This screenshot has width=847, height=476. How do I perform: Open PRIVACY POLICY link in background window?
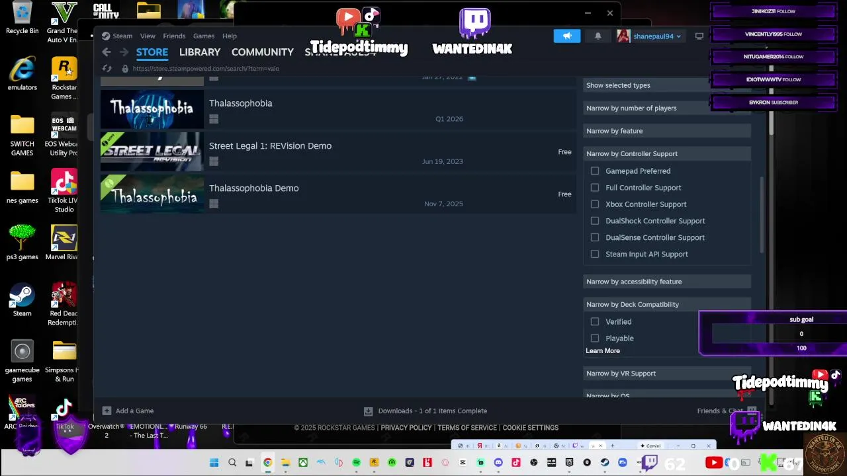(406, 428)
